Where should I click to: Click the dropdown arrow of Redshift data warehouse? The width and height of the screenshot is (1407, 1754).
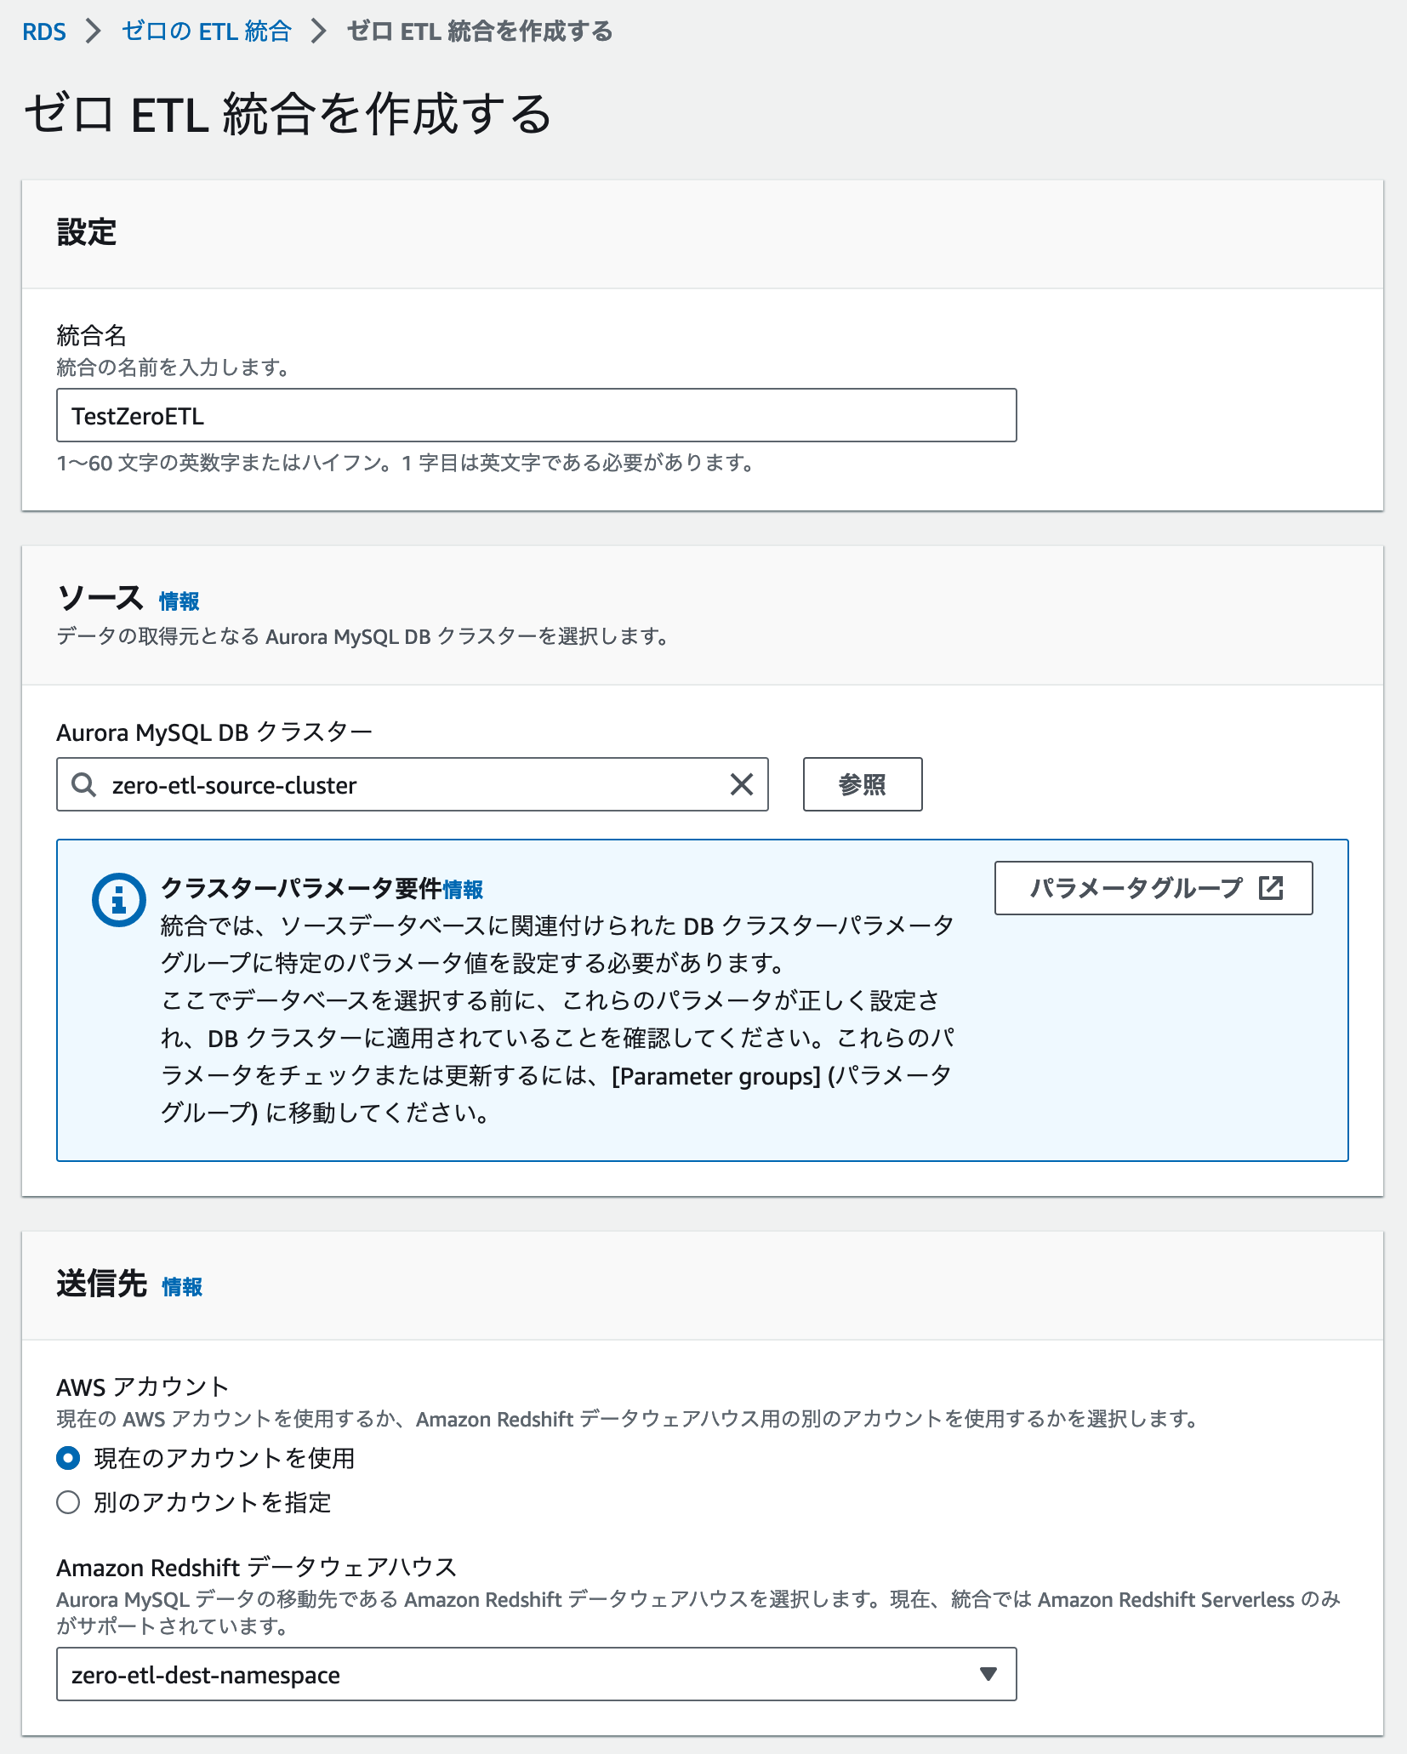tap(988, 1674)
